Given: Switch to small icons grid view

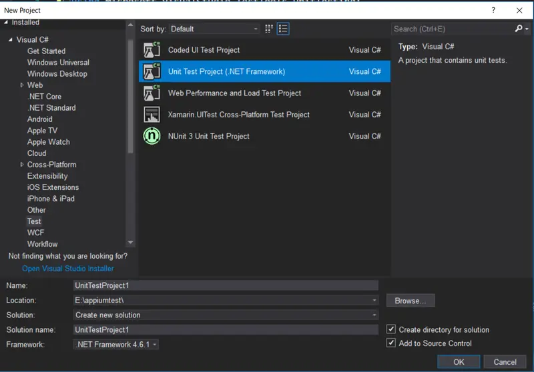Looking at the screenshot, I should point(269,29).
